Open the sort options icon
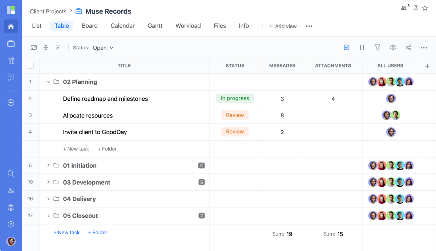This screenshot has width=436, height=251. [362, 48]
